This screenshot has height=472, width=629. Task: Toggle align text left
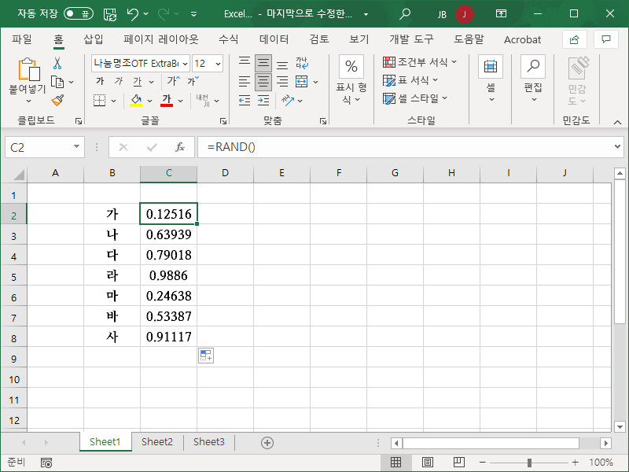click(245, 82)
